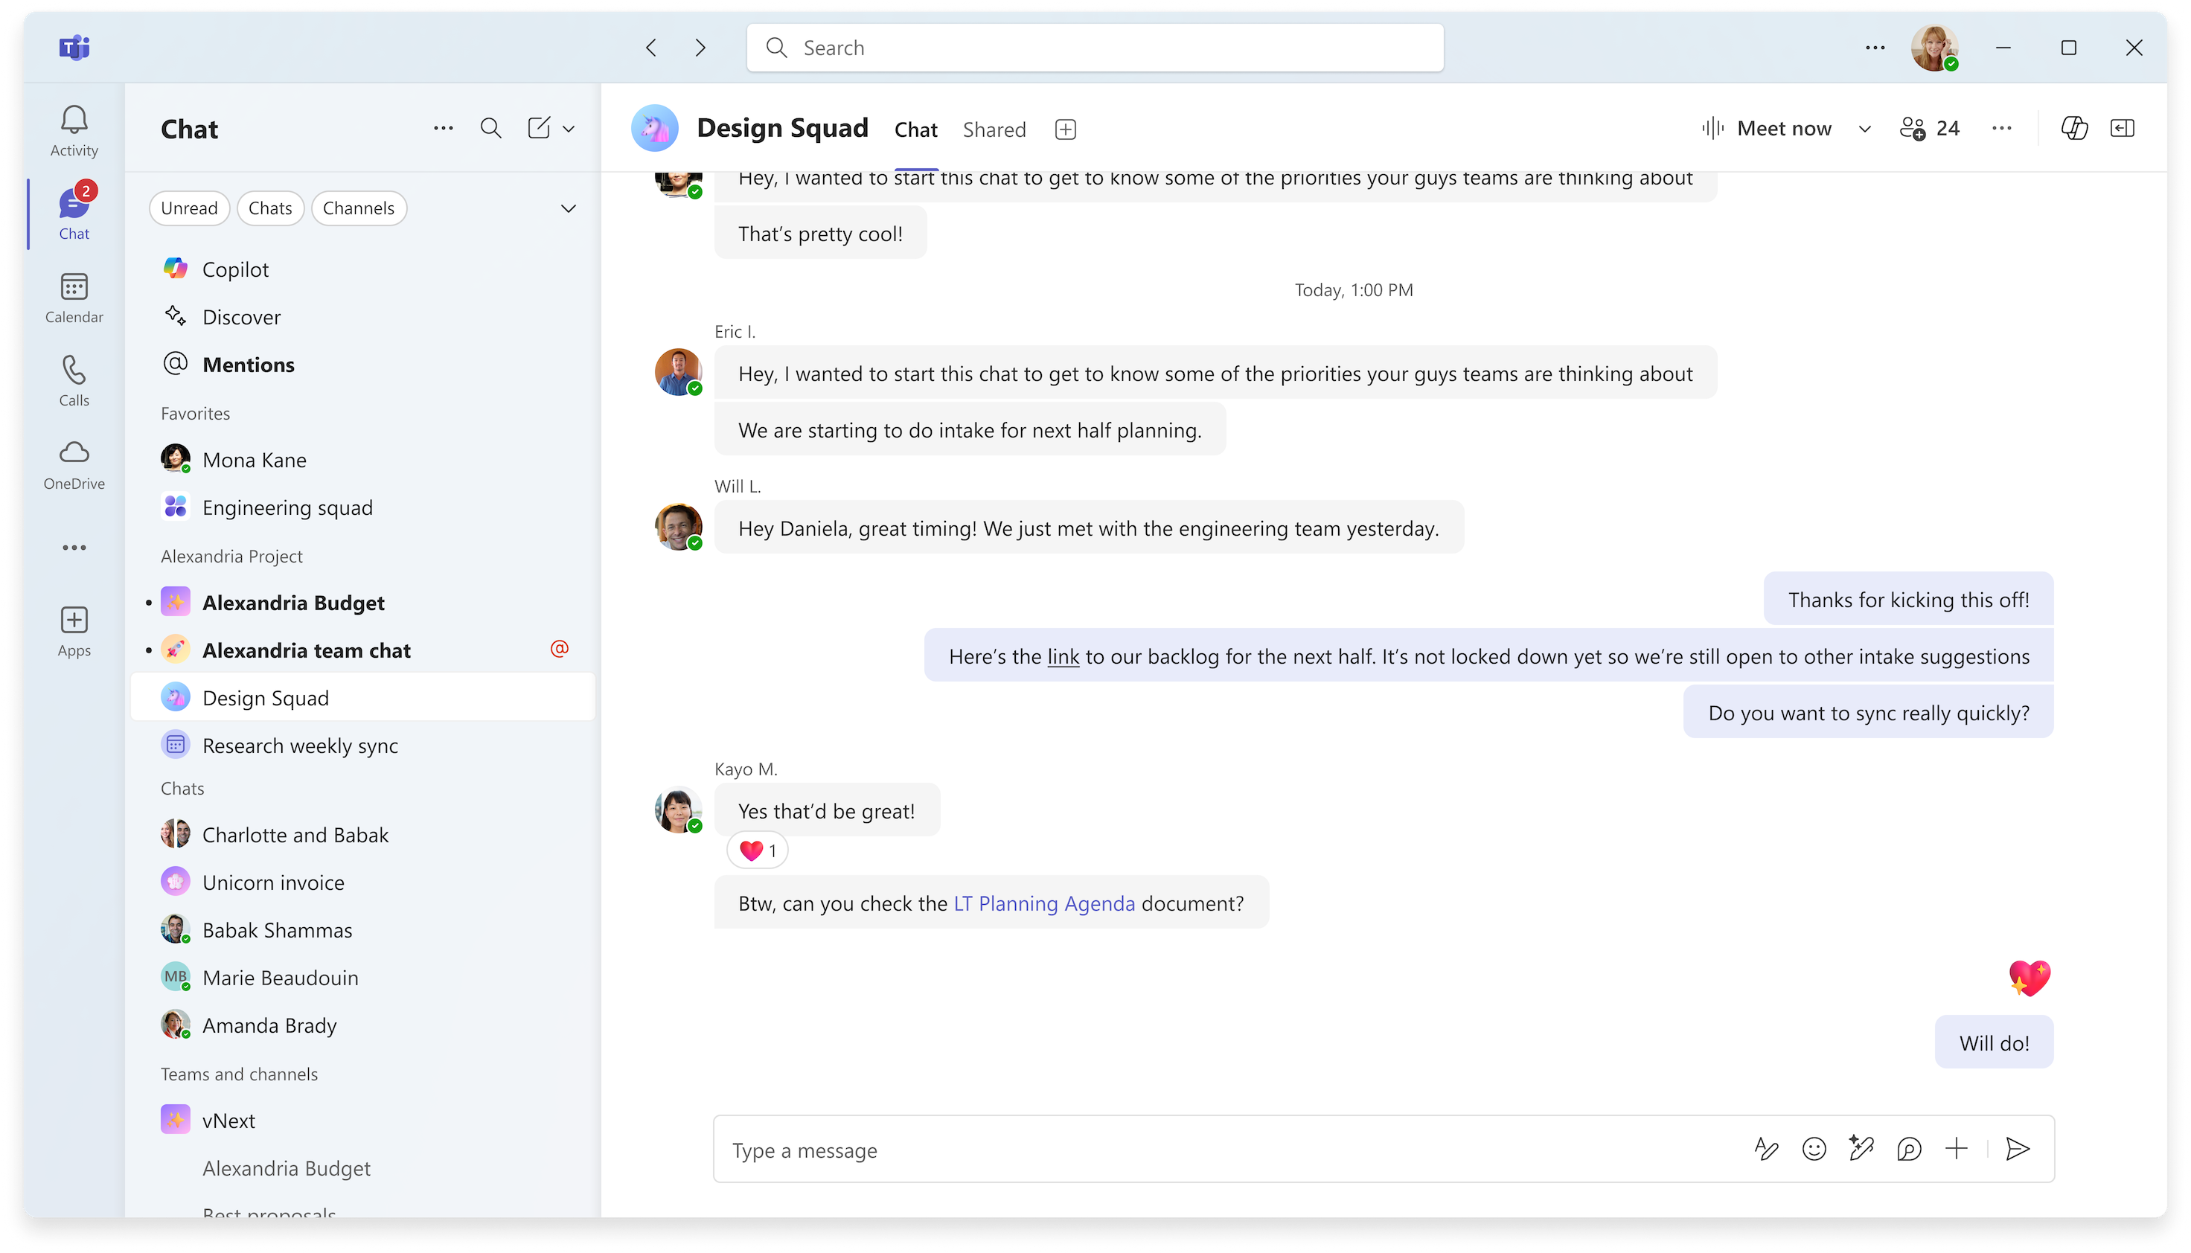This screenshot has height=1253, width=2191.
Task: Open more options menu in chat header
Action: coord(2001,128)
